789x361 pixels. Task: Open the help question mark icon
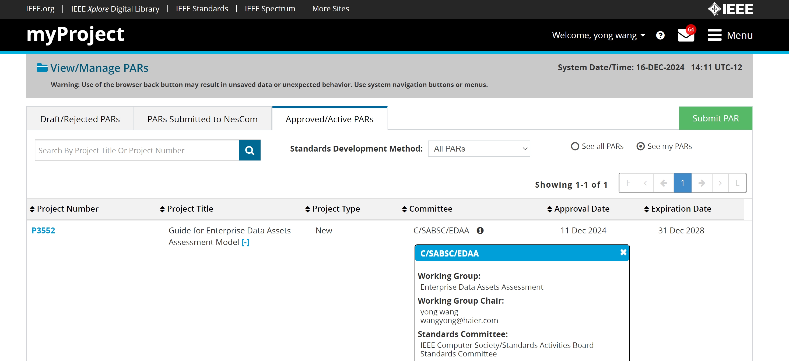(660, 36)
